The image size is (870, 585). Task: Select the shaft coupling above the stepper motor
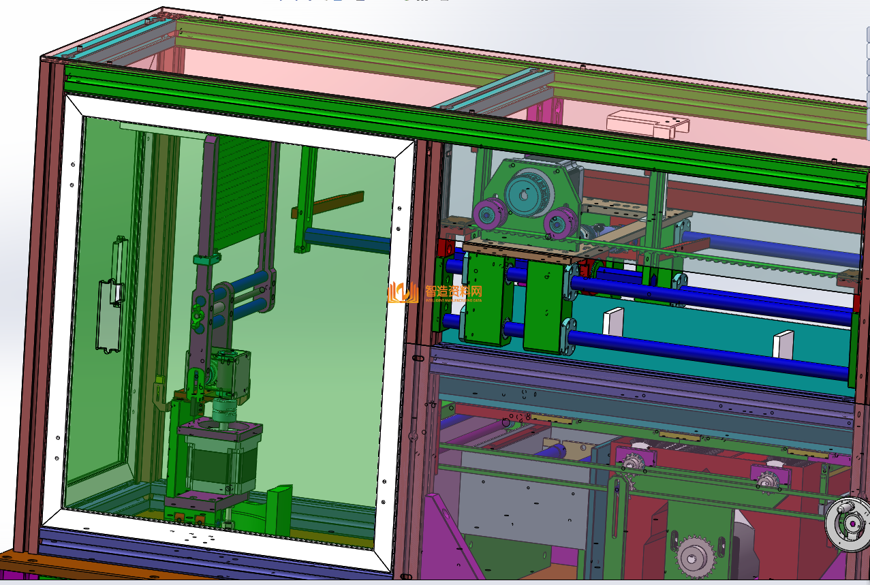point(222,411)
